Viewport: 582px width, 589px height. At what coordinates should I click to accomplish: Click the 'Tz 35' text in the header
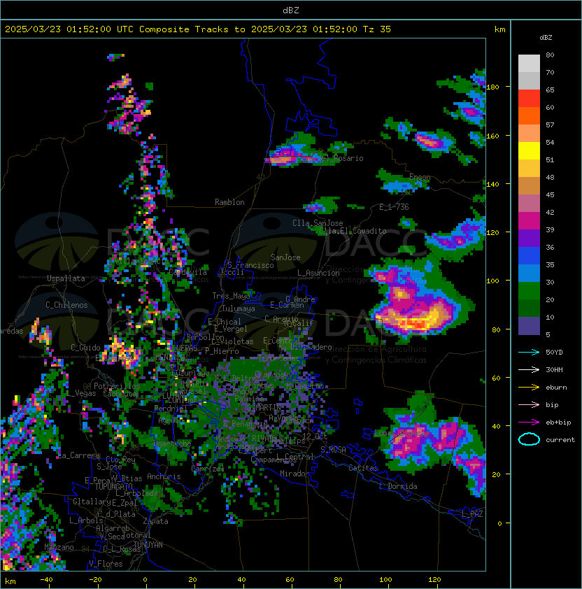(377, 29)
